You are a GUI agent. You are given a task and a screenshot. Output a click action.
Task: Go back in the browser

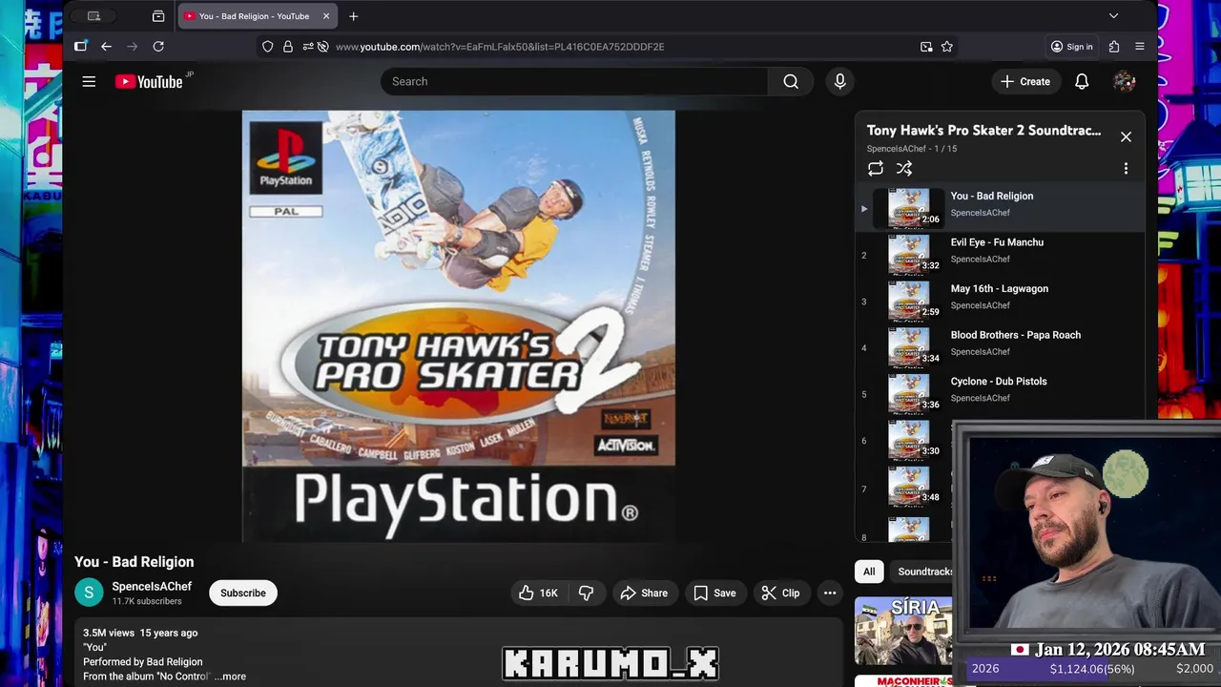[x=106, y=47]
